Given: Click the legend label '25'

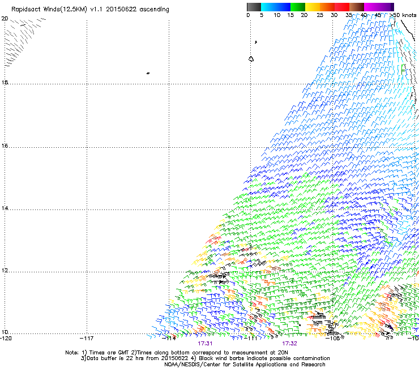Looking at the screenshot, I should pyautogui.click(x=320, y=15).
